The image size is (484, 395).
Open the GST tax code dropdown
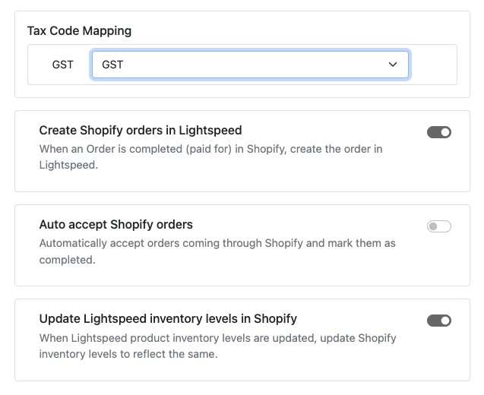click(250, 65)
